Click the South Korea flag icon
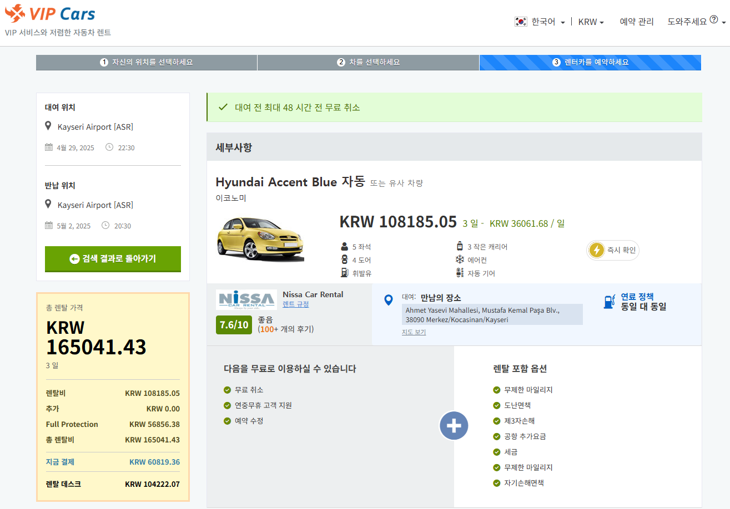 coord(521,22)
